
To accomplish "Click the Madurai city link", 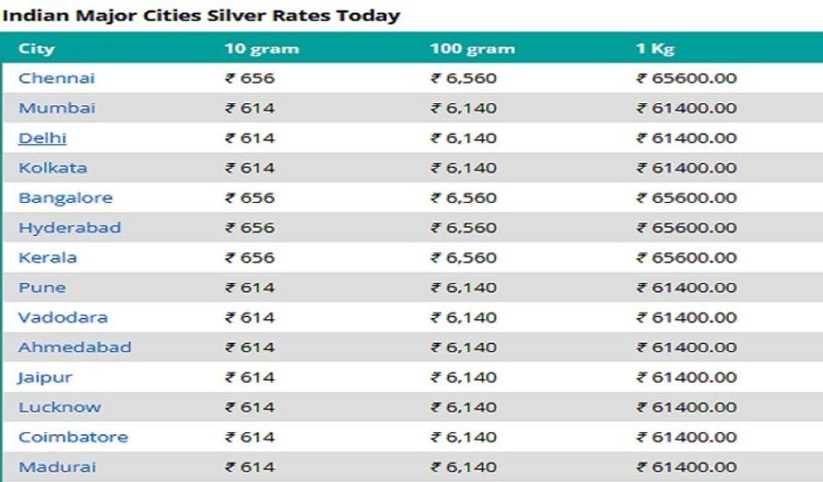I will (x=57, y=467).
